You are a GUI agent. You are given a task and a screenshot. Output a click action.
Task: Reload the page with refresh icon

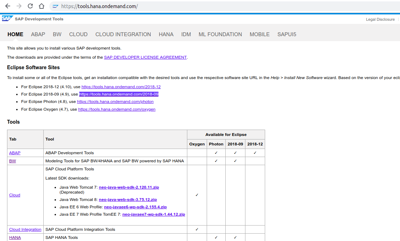point(30,6)
